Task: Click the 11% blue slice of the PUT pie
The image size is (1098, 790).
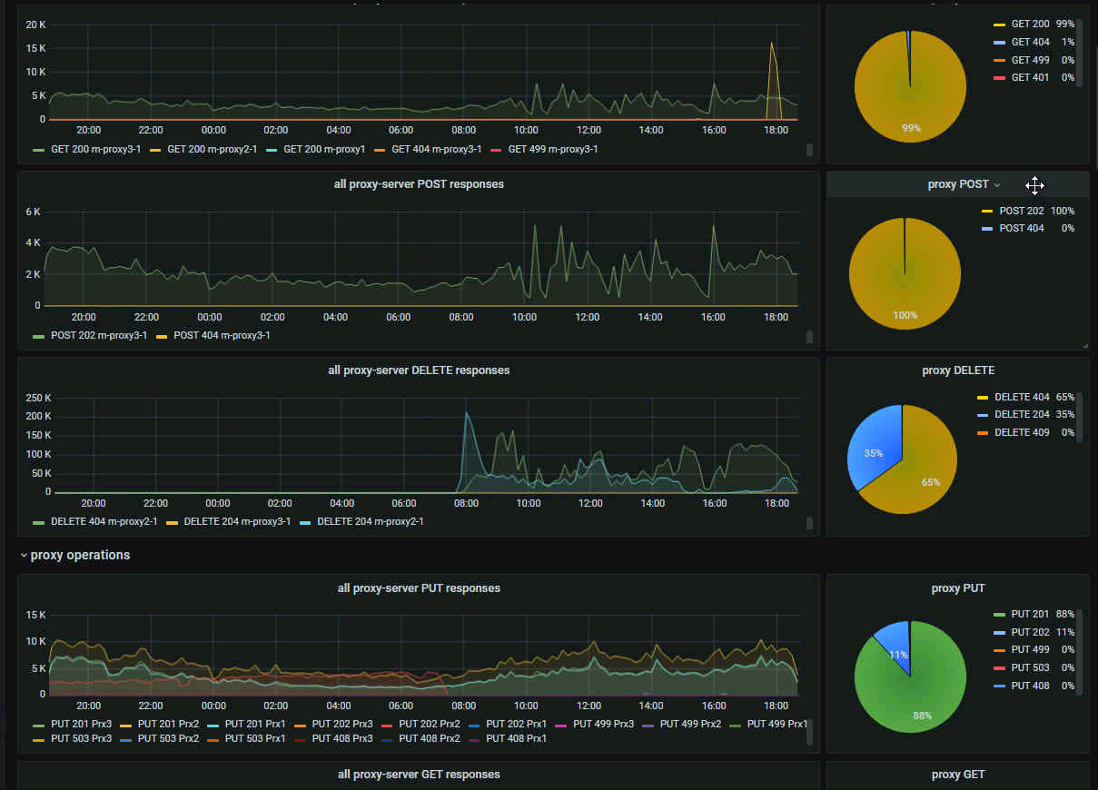Action: tap(894, 647)
